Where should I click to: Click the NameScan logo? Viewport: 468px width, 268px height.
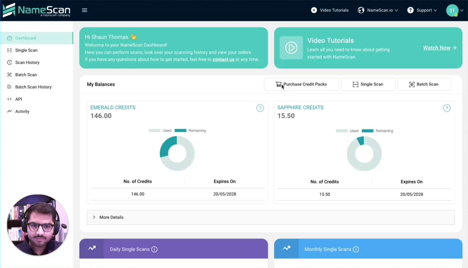37,10
